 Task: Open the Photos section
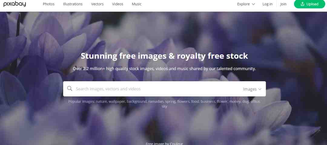pyautogui.click(x=48, y=4)
